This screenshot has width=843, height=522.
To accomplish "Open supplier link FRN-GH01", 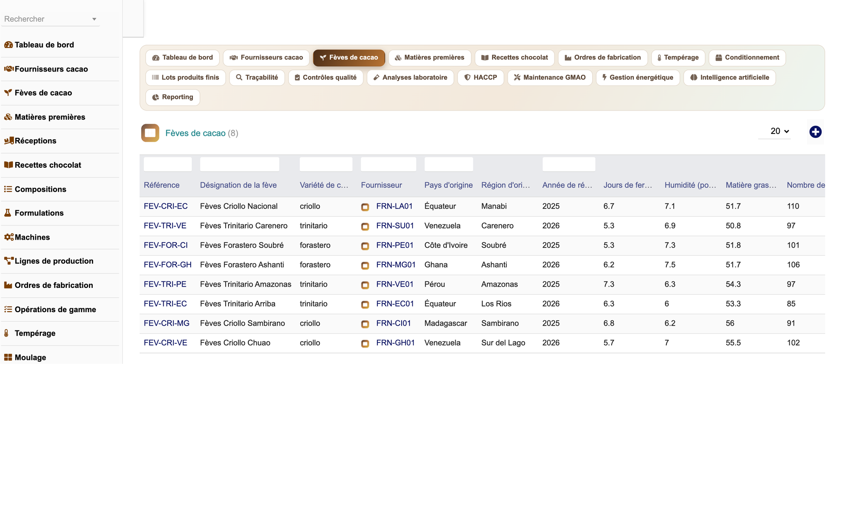I will [x=396, y=343].
